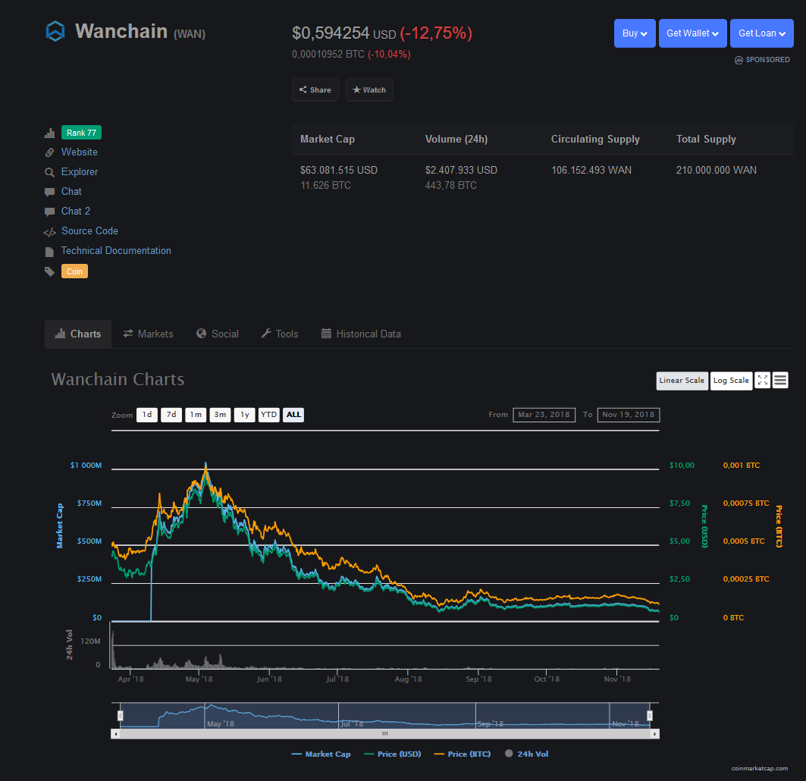Open the Website link
The width and height of the screenshot is (806, 781).
tap(79, 152)
